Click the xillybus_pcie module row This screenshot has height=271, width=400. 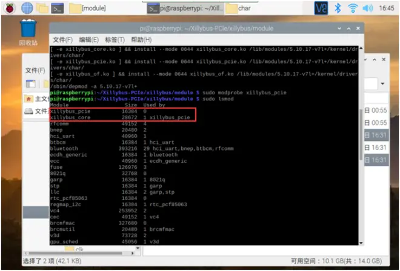click(98, 111)
